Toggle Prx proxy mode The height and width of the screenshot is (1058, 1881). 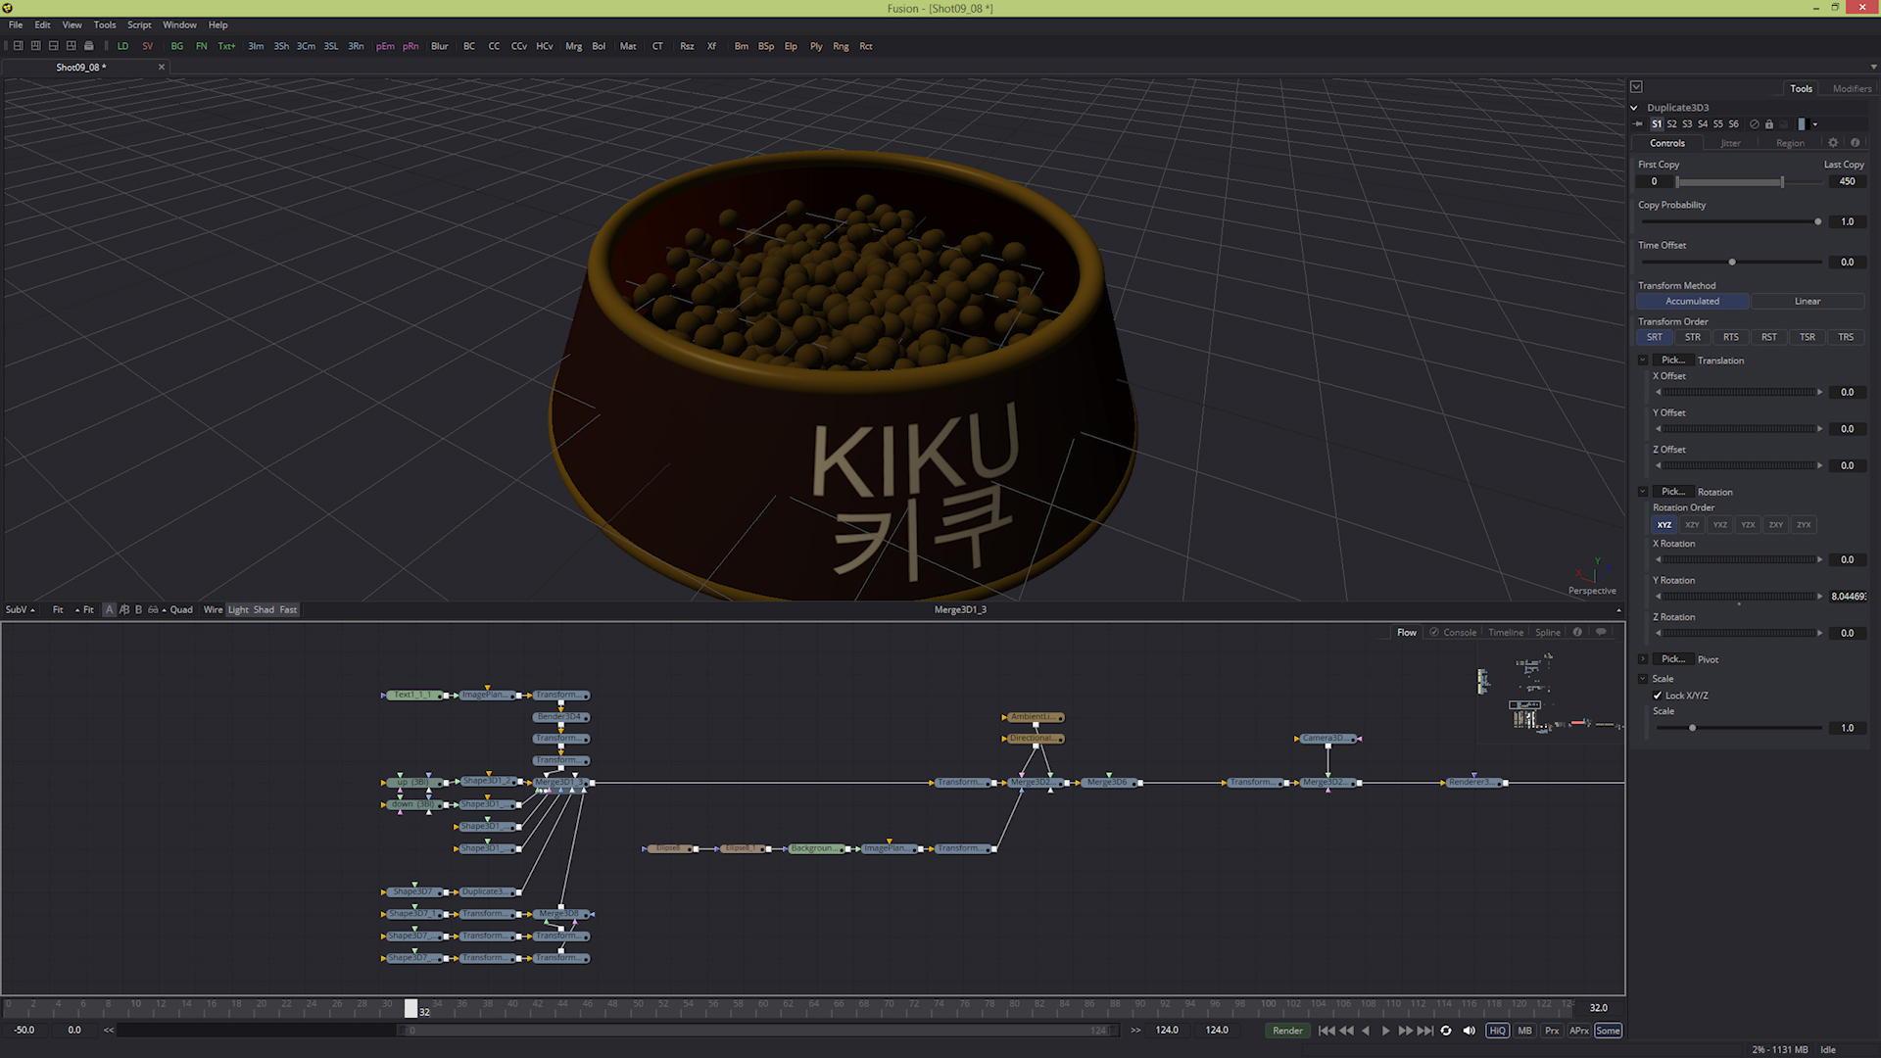(1552, 1031)
